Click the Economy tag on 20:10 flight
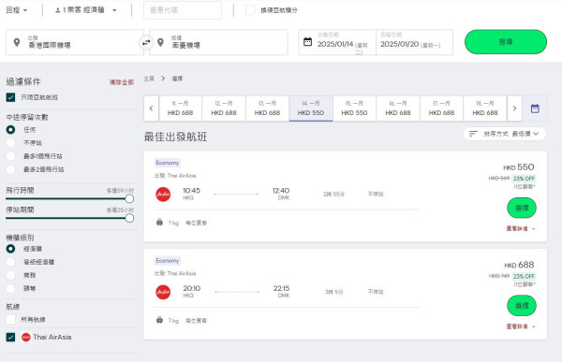This screenshot has height=362, width=562. coord(168,261)
